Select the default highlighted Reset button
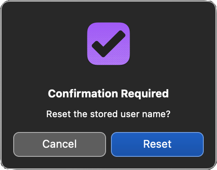 click(x=157, y=144)
